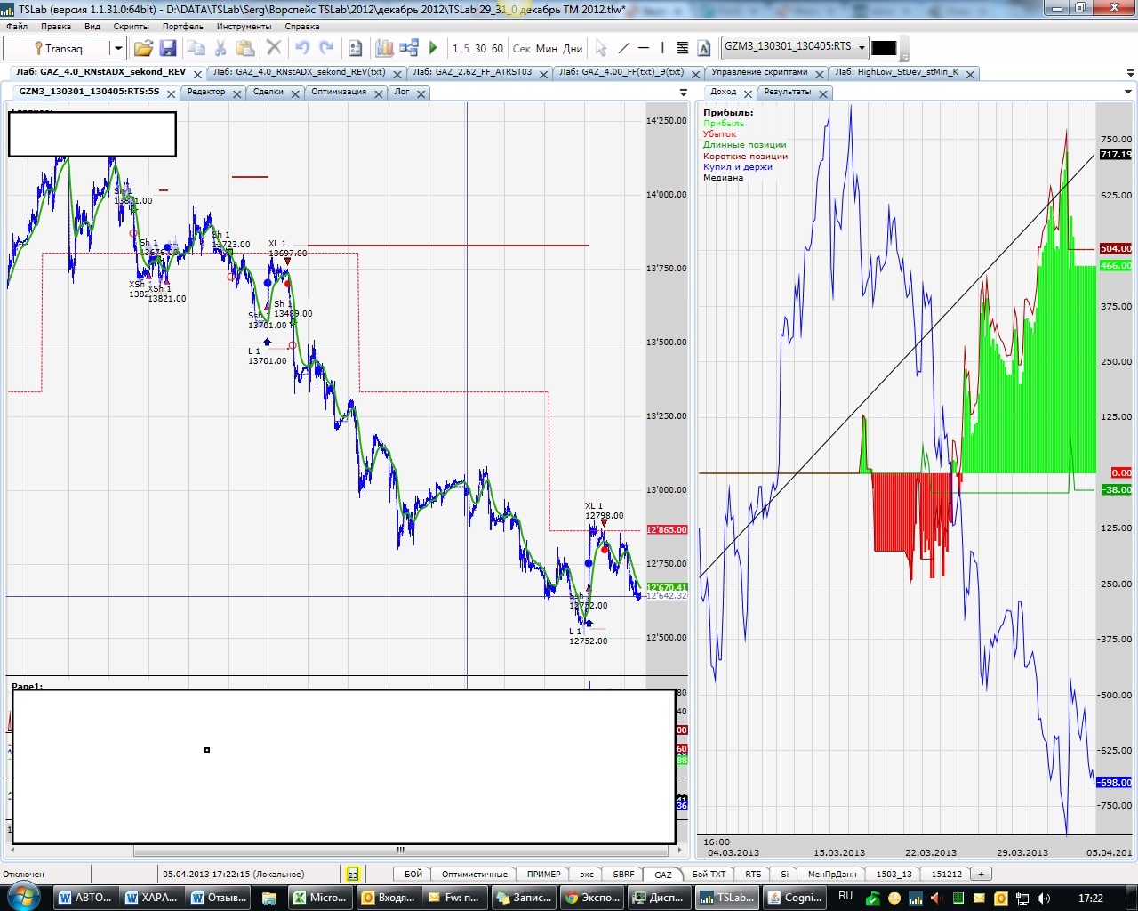The image size is (1138, 911).
Task: Click the Paste clipboard icon
Action: click(245, 48)
